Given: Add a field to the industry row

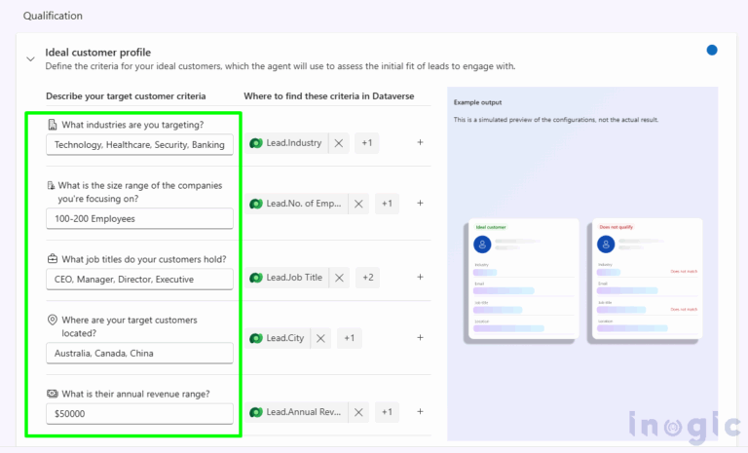Looking at the screenshot, I should (420, 143).
